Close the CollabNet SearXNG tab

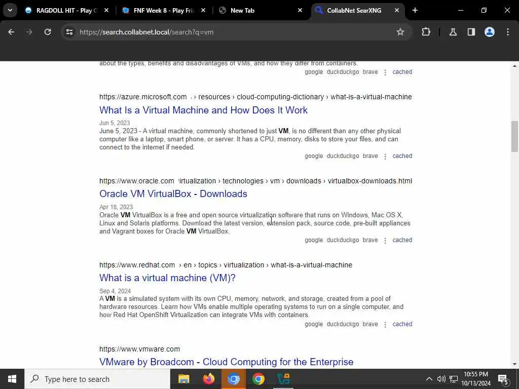(x=396, y=11)
